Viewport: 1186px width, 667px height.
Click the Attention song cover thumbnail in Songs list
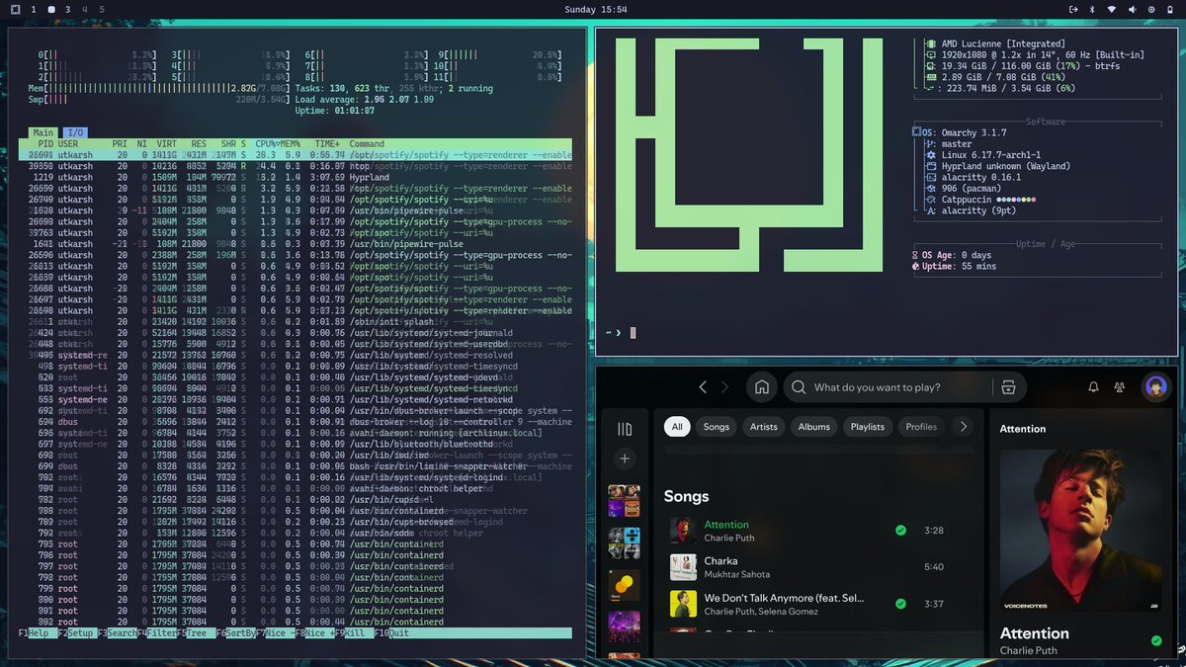point(683,531)
